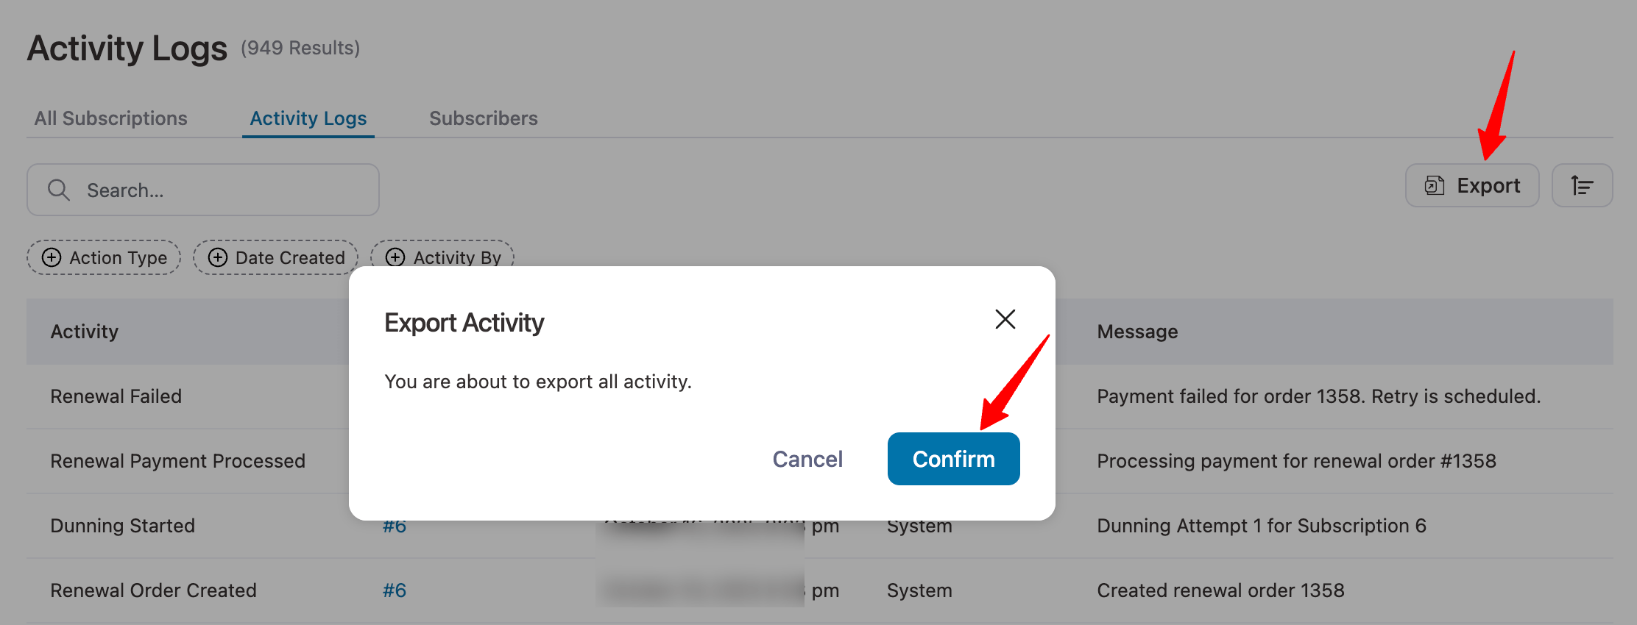Click the search magnifier icon

click(60, 189)
